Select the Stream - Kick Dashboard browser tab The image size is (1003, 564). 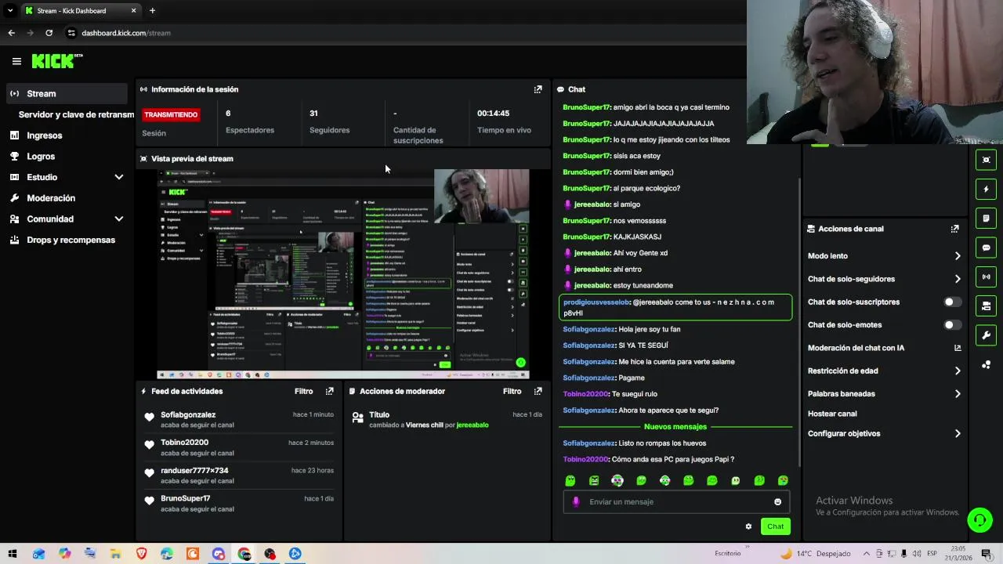pyautogui.click(x=80, y=11)
